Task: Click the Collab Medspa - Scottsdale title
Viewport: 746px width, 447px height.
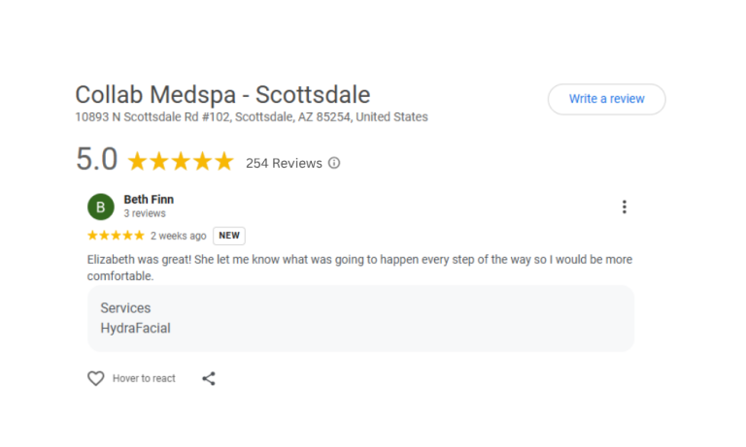Action: 222,95
